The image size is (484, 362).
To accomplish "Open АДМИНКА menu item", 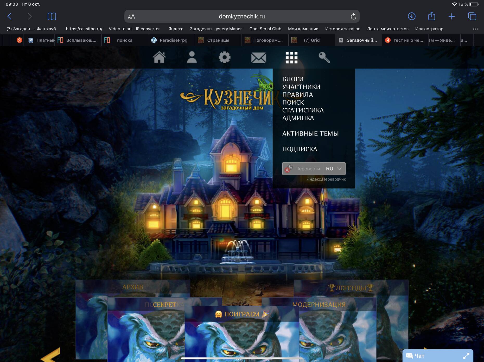I will point(298,118).
